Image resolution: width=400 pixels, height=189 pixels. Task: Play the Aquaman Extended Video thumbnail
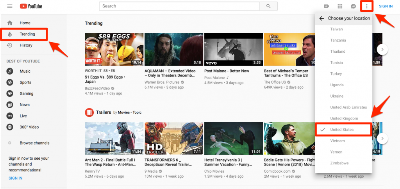pyautogui.click(x=173, y=49)
